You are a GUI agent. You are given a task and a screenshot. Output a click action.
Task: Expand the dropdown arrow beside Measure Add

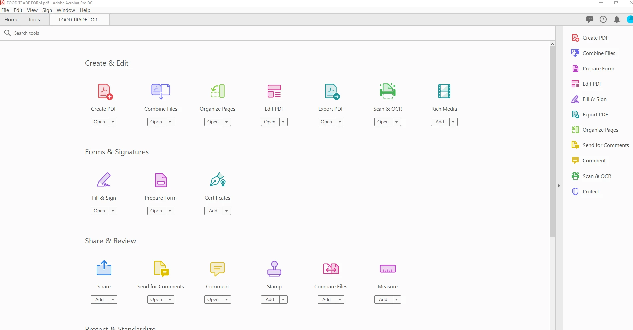tap(397, 300)
